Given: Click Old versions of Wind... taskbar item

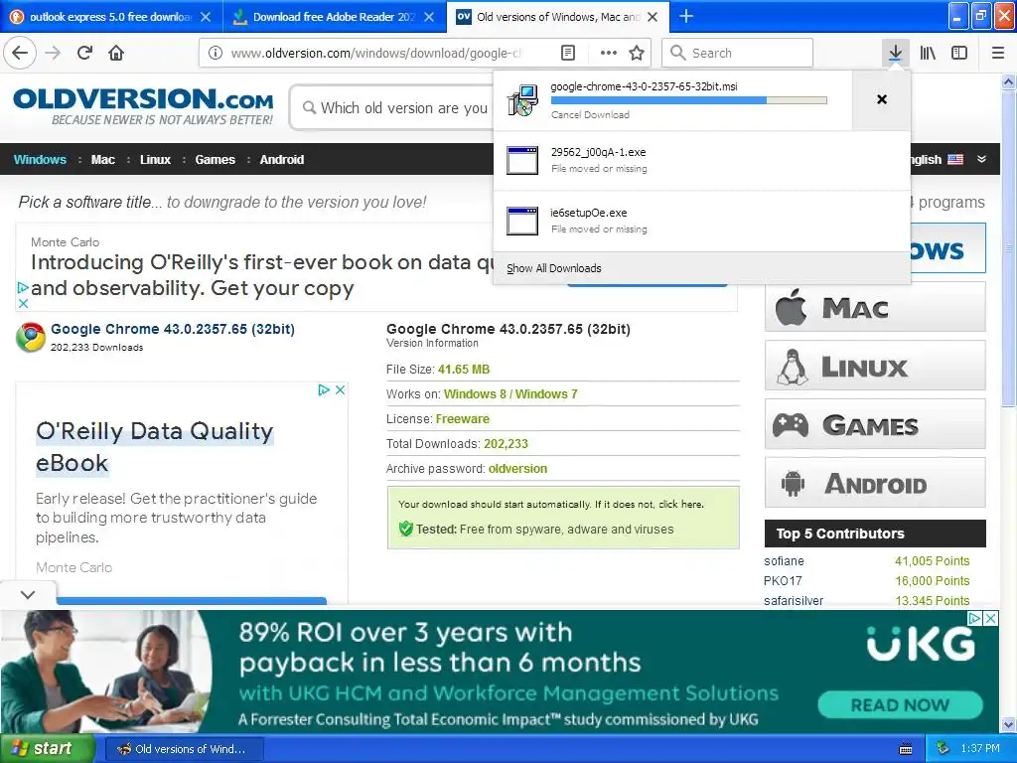Looking at the screenshot, I should coord(184,749).
